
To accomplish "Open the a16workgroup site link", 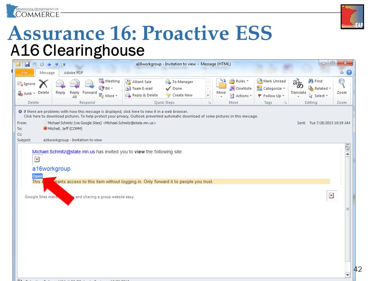I will (x=51, y=169).
